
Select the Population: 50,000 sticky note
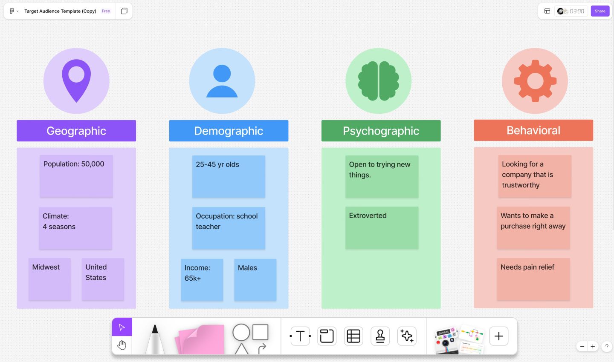(76, 176)
